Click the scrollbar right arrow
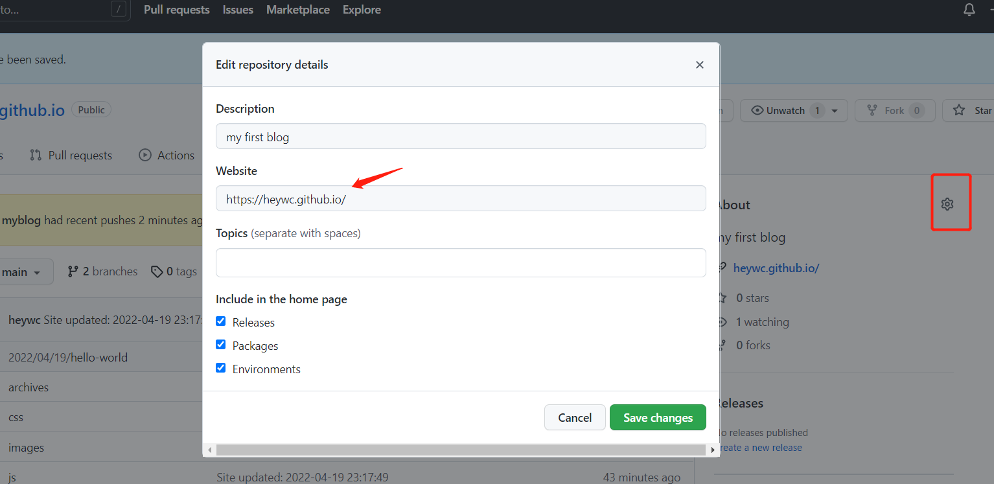This screenshot has height=484, width=994. pyautogui.click(x=713, y=450)
